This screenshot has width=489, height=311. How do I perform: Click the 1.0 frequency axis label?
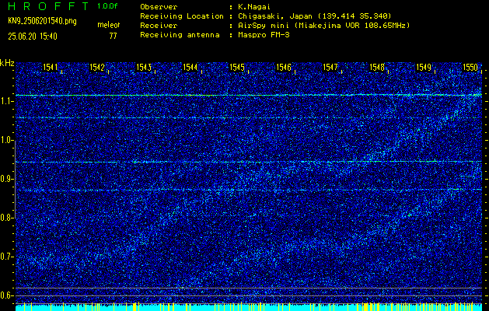click(x=6, y=141)
